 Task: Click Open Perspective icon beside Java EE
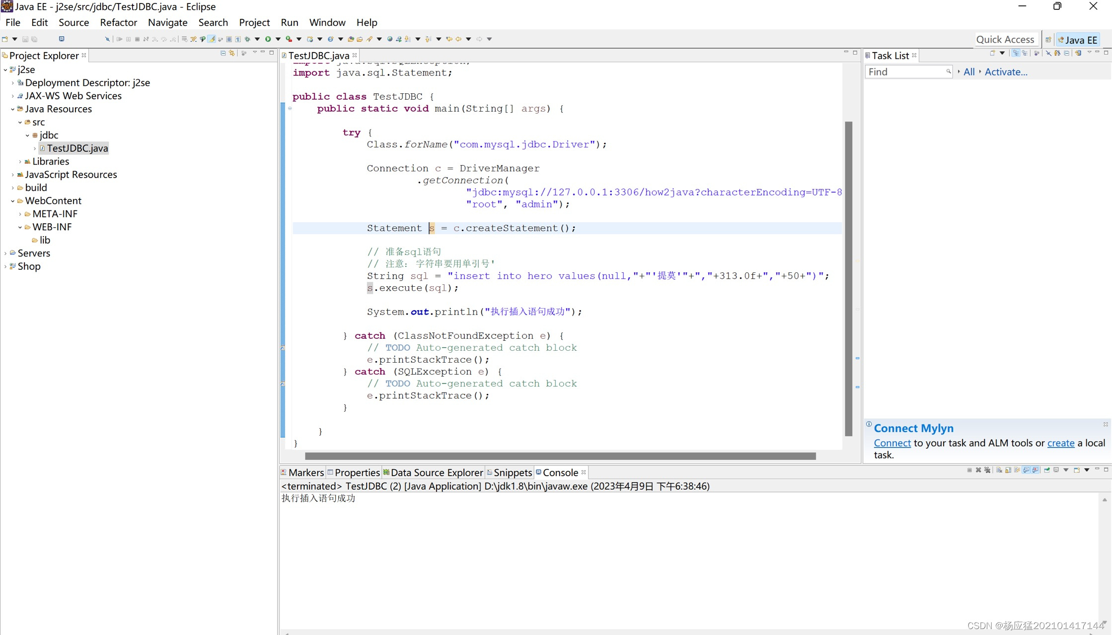1048,40
